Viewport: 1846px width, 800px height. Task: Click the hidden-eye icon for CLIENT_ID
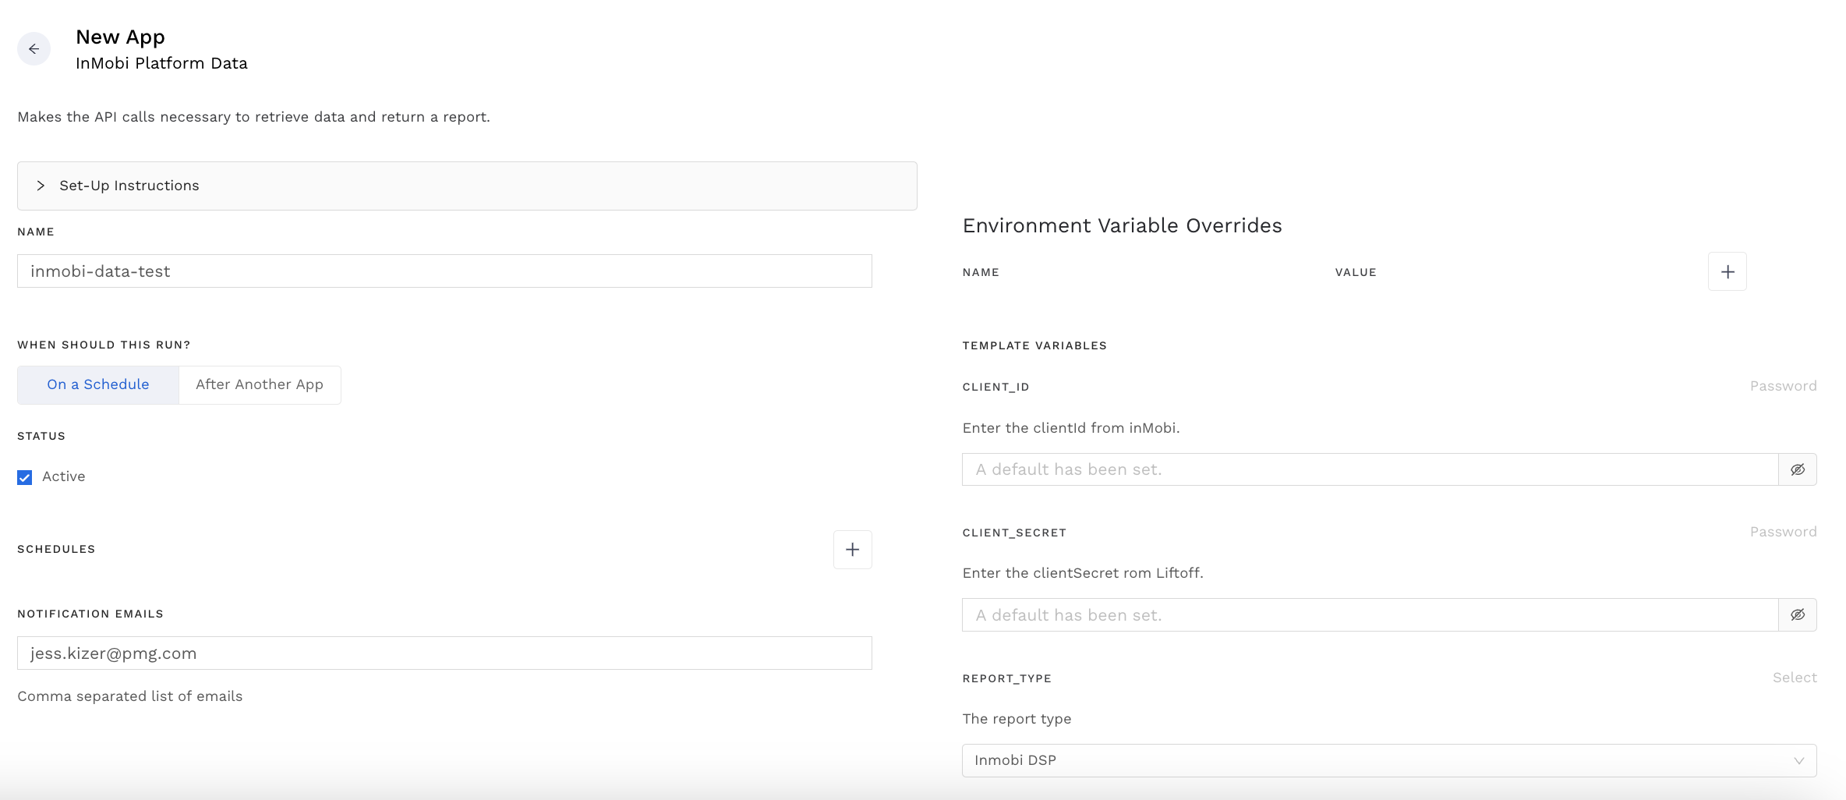tap(1798, 469)
